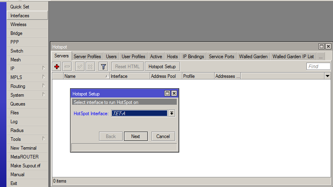This screenshot has height=187, width=333.
Task: Open Quick Set from sidebar
Action: click(27, 7)
